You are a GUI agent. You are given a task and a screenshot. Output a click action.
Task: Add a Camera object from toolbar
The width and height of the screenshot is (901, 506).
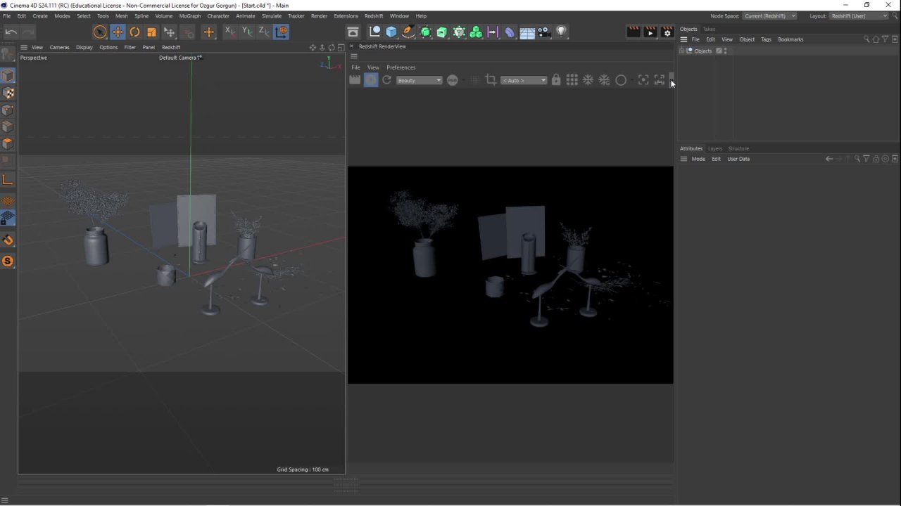544,32
